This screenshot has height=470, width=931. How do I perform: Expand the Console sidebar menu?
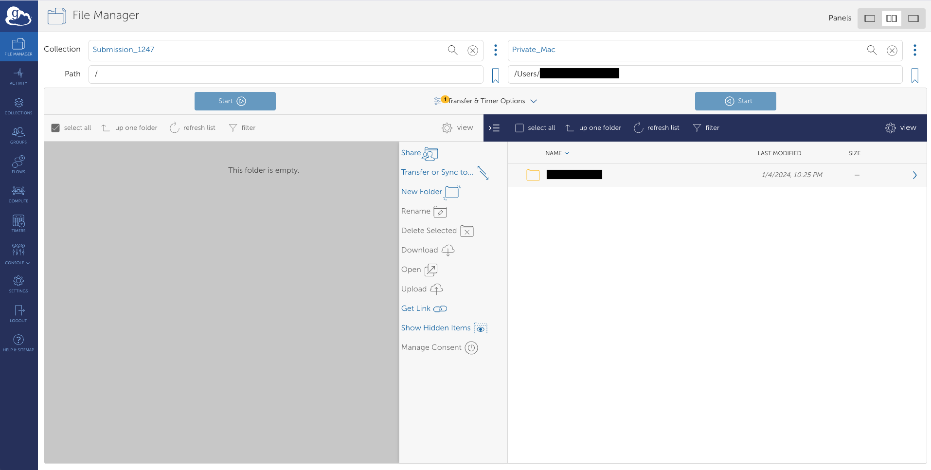pos(18,253)
